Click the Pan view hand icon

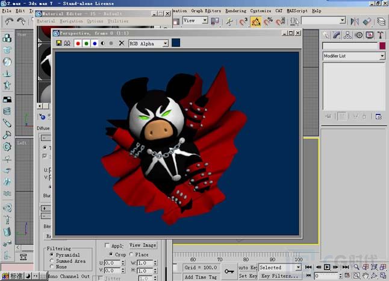[x=366, y=276]
